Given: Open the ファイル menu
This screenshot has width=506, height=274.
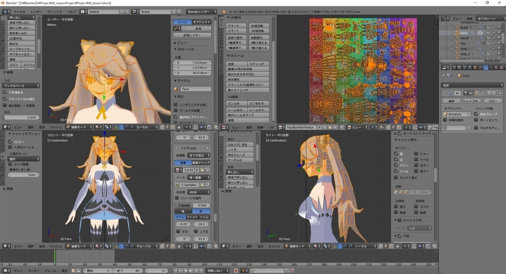Looking at the screenshot, I should 19,12.
